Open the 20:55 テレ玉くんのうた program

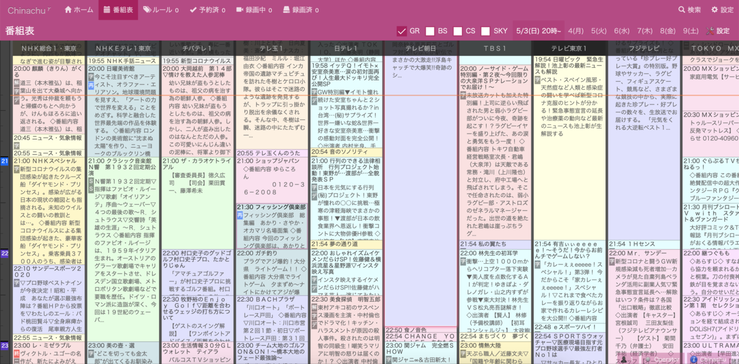[272, 152]
